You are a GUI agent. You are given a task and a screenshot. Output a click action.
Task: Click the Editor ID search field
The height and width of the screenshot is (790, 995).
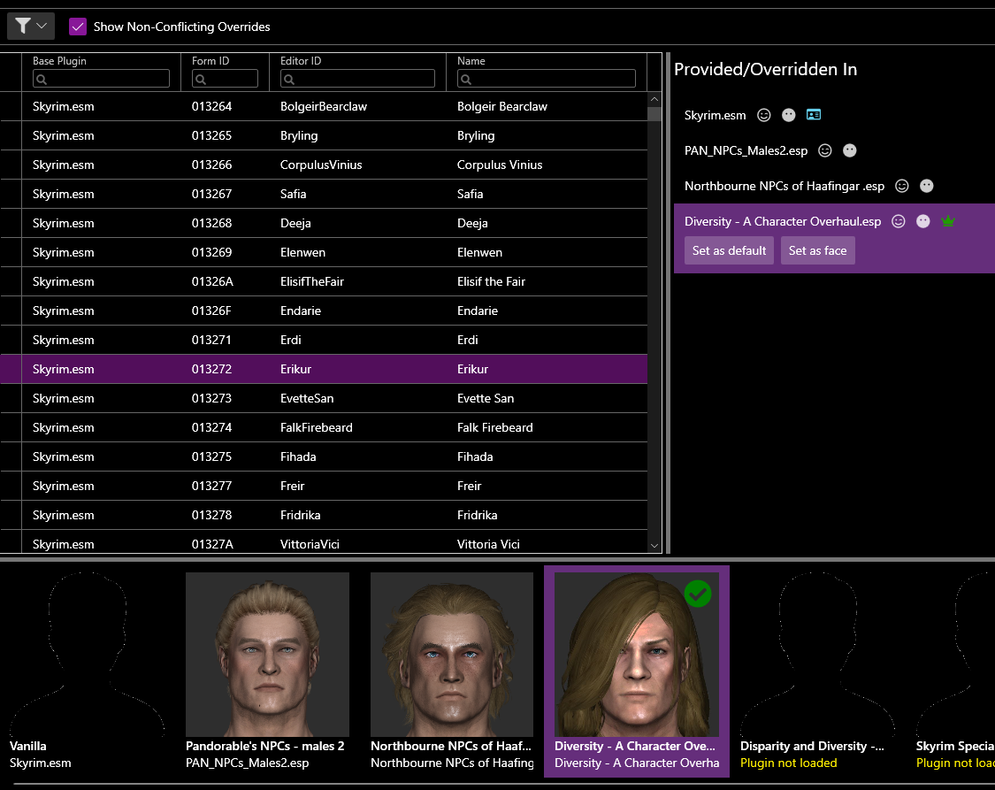357,79
